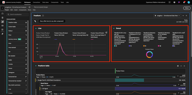The image size is (192, 95).
Task: Click the rounded Share button
Action: (187, 8)
